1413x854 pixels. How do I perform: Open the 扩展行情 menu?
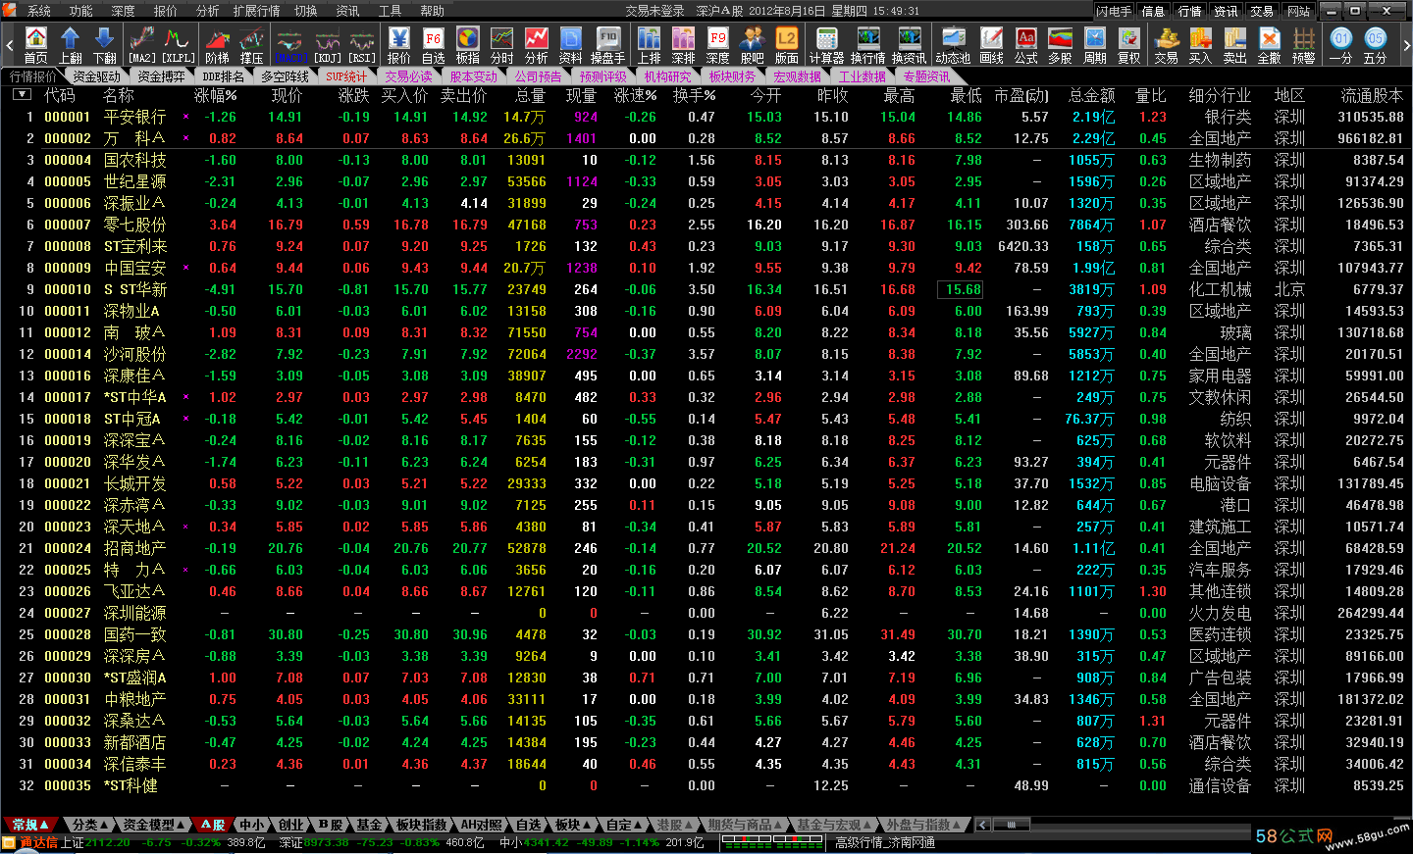[257, 11]
